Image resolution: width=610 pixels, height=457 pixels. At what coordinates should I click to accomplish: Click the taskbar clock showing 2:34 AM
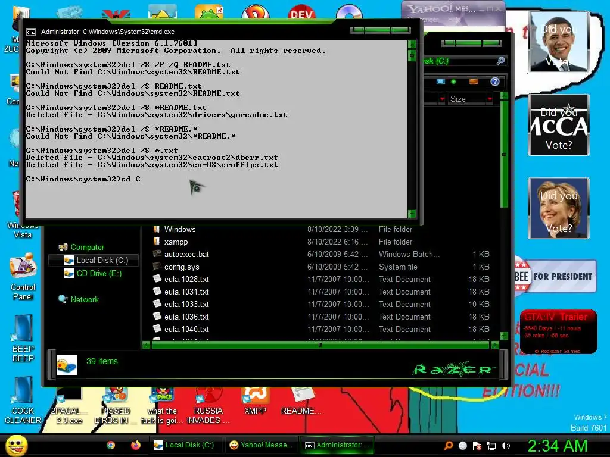557,446
